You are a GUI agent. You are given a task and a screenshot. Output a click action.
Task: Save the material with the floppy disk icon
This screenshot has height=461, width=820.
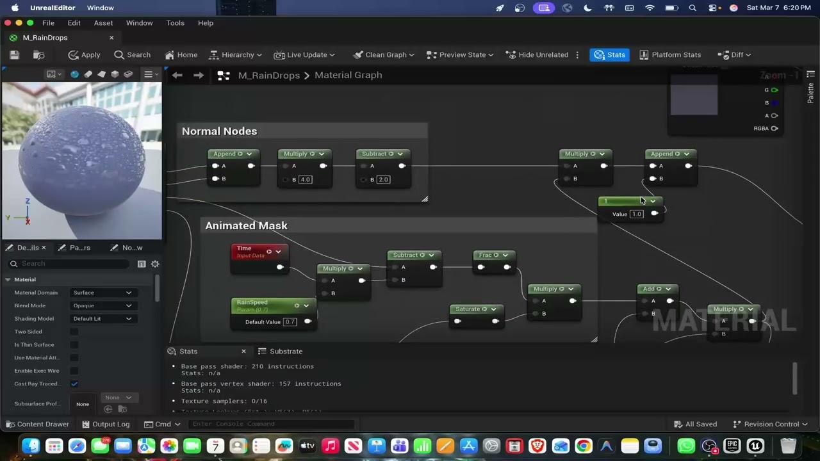(14, 55)
